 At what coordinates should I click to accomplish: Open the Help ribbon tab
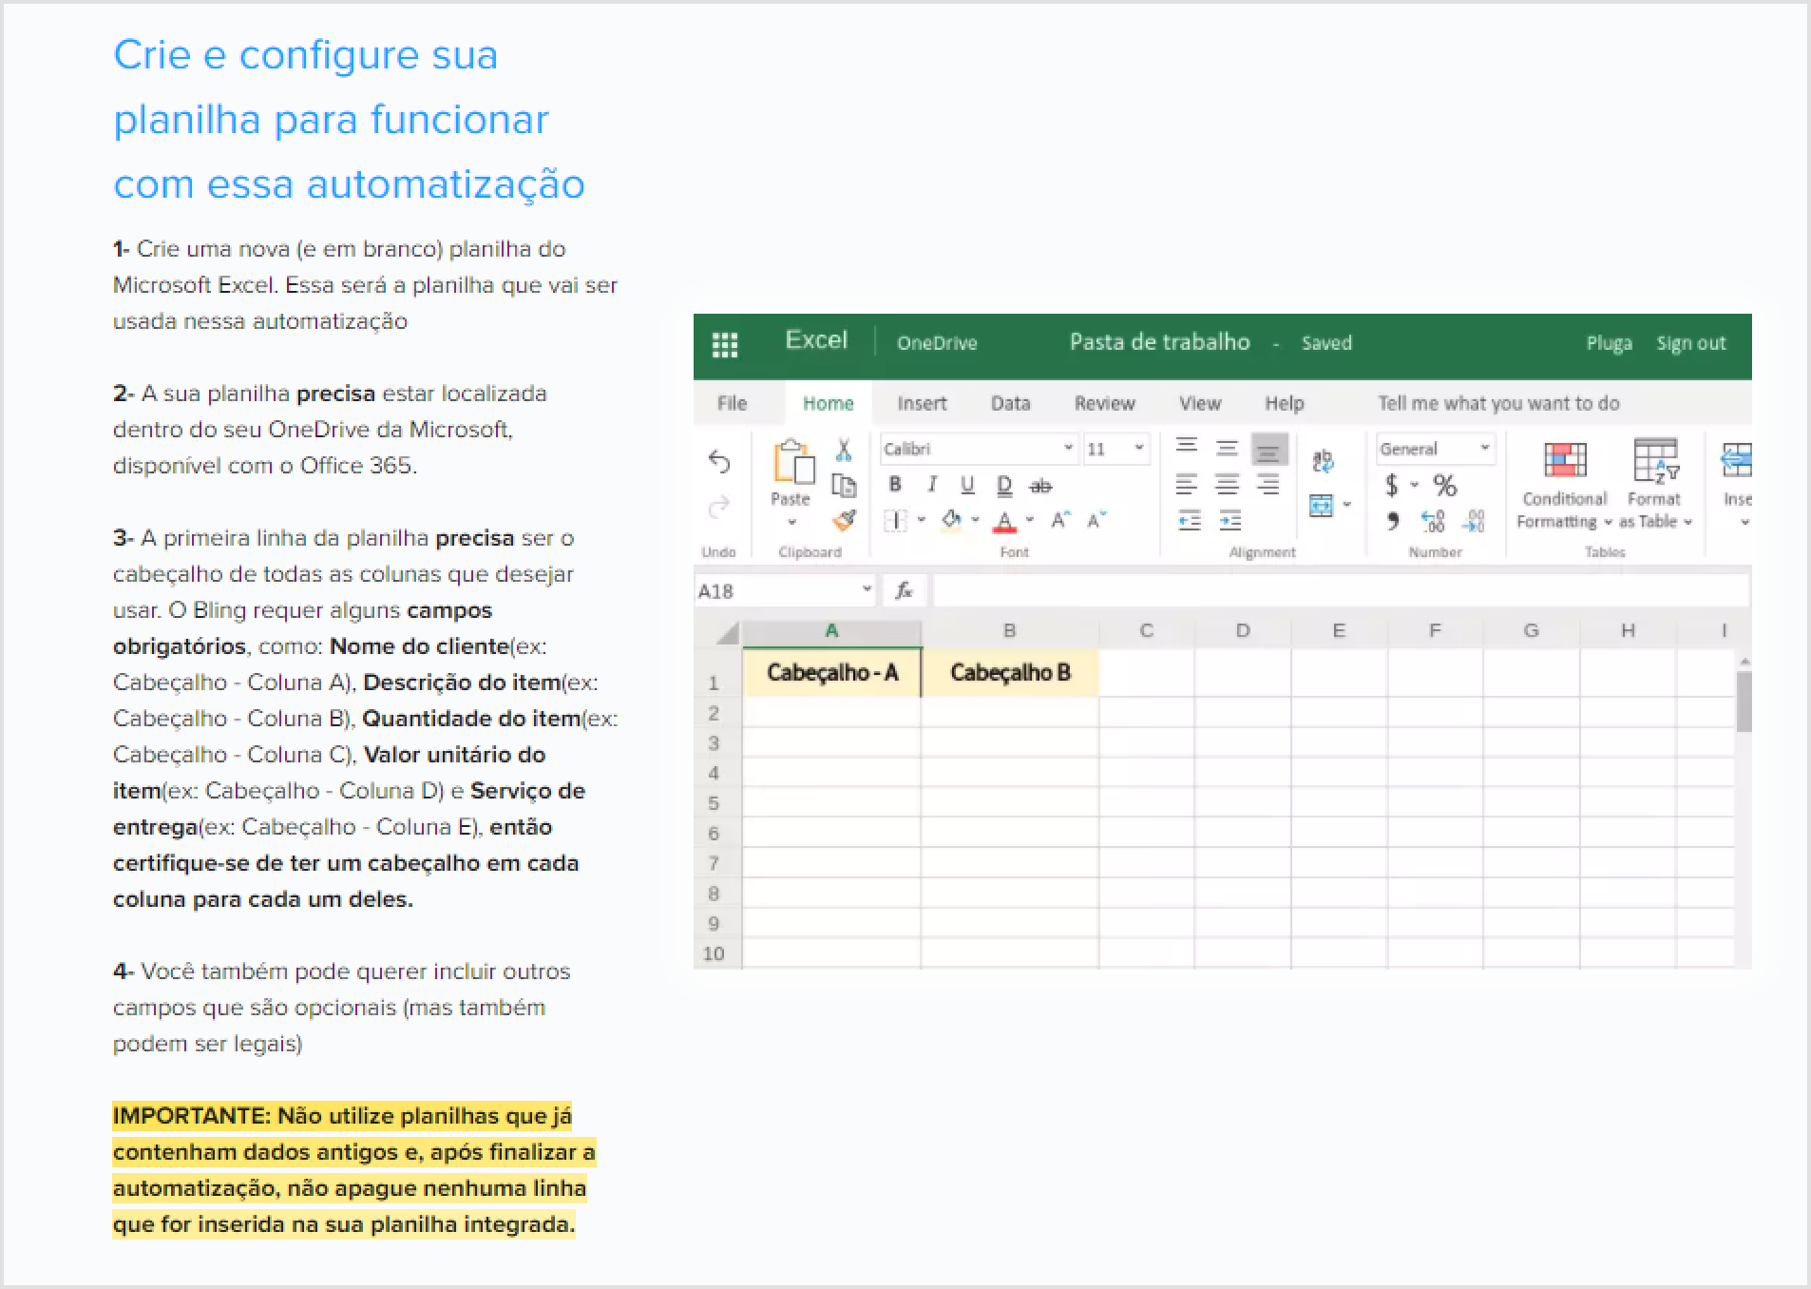click(x=1284, y=403)
